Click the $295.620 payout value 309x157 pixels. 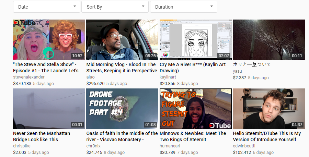[95, 83]
